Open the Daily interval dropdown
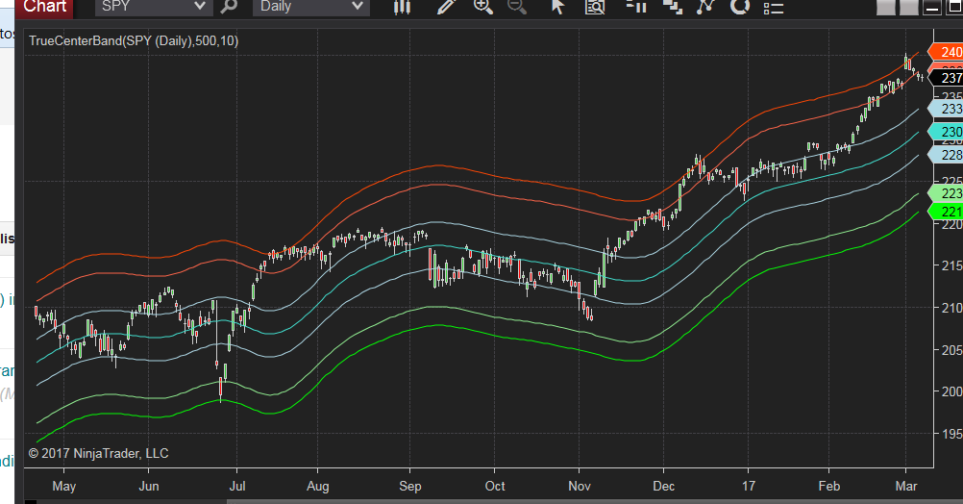The image size is (963, 504). pos(311,7)
